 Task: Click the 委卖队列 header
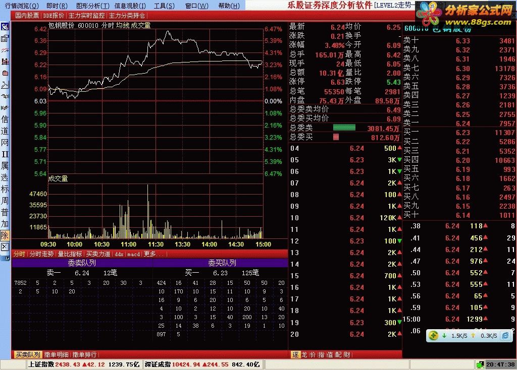pos(82,263)
